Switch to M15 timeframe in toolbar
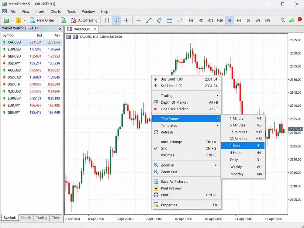This screenshot has height=228, width=304. coord(210,20)
